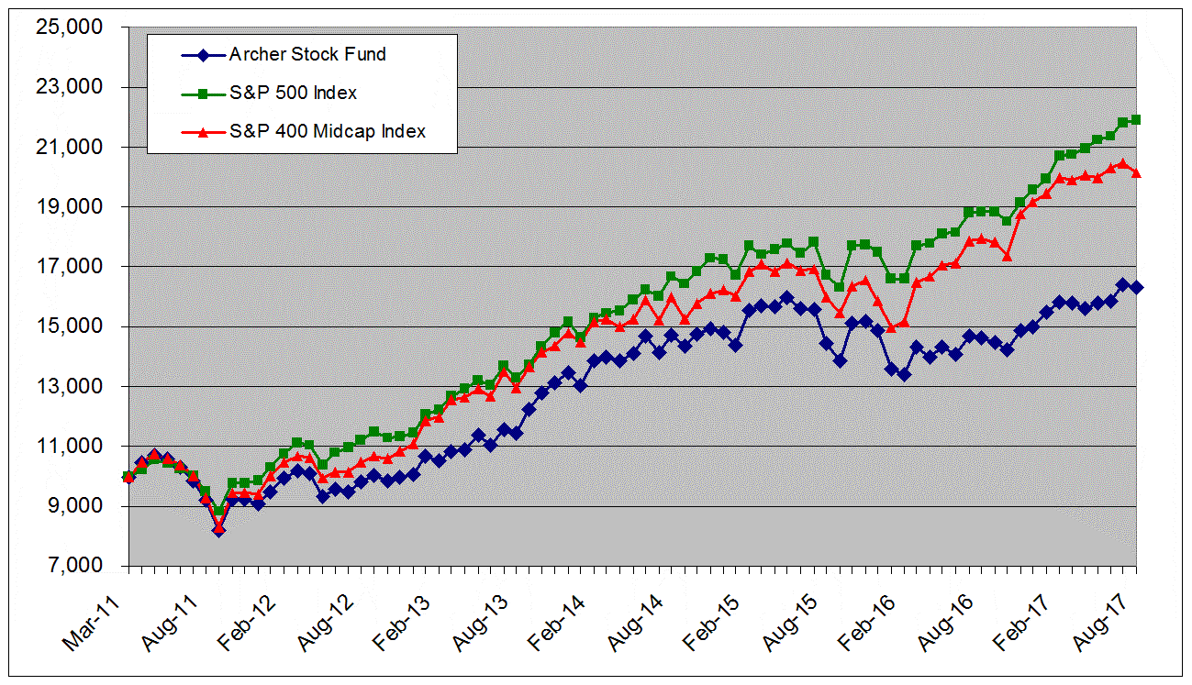This screenshot has height=685, width=1192.
Task: Click the 15,000 y-axis label
Action: (69, 326)
